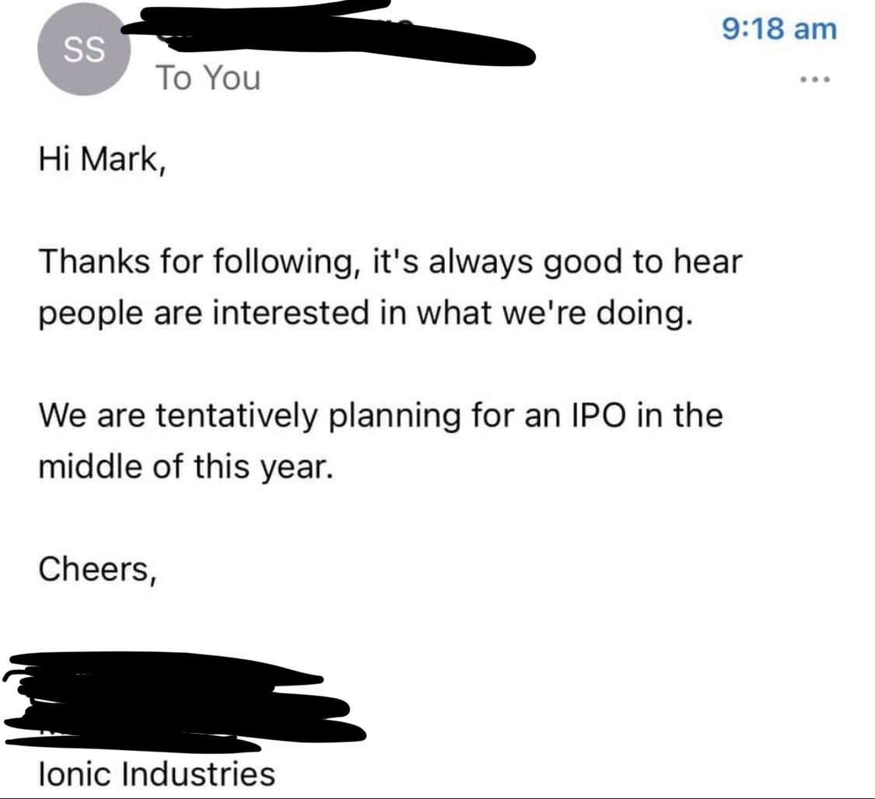Click the blacked-out signature block

(x=184, y=702)
